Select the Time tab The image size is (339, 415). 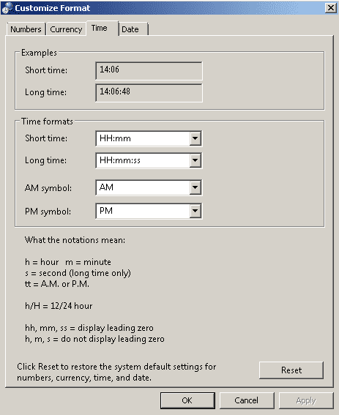(x=103, y=28)
